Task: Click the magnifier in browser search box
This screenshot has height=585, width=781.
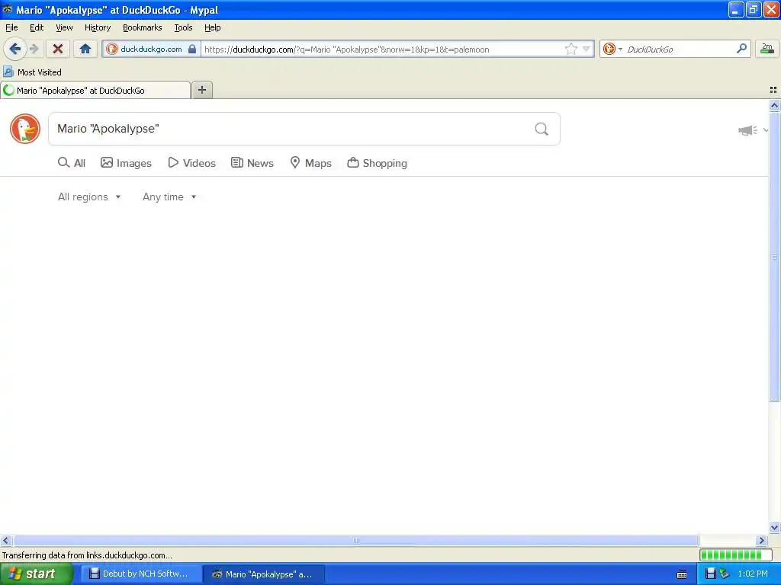Action: tap(741, 49)
